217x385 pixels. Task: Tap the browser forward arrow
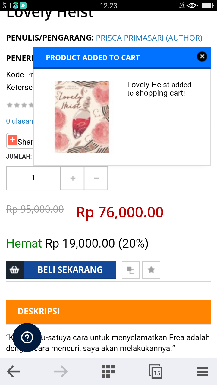pos(61,372)
